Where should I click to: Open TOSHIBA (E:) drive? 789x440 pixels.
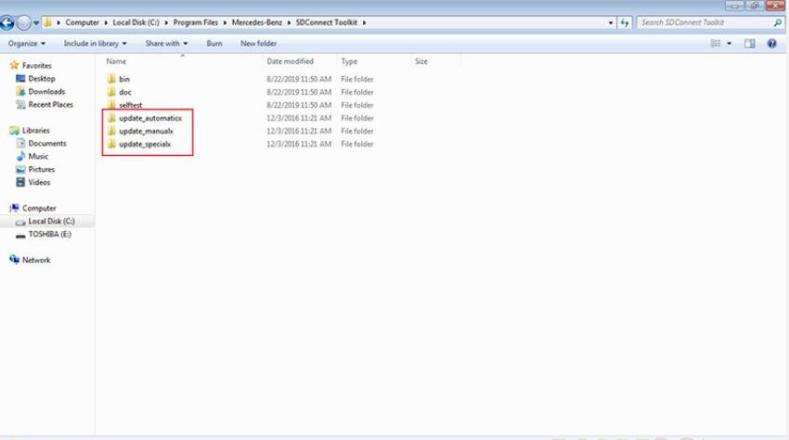(x=49, y=235)
